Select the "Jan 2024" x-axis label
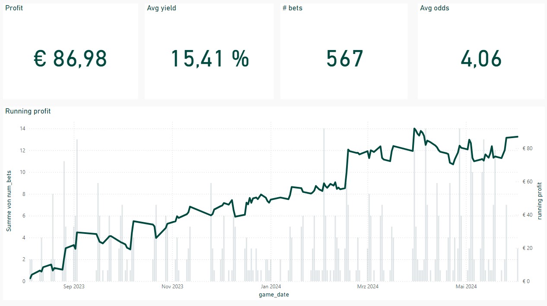This screenshot has height=306, width=547. [x=271, y=286]
